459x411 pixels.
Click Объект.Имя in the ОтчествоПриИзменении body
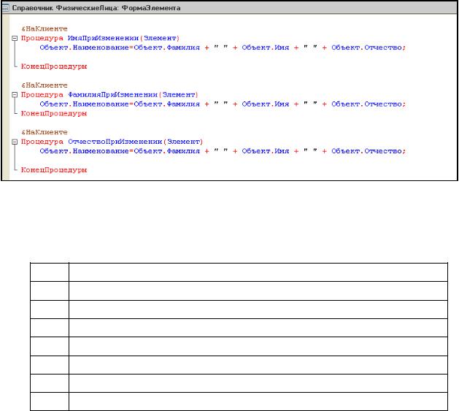point(266,151)
